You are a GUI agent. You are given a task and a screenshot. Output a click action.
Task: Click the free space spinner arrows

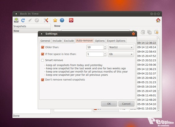[x=105, y=54]
